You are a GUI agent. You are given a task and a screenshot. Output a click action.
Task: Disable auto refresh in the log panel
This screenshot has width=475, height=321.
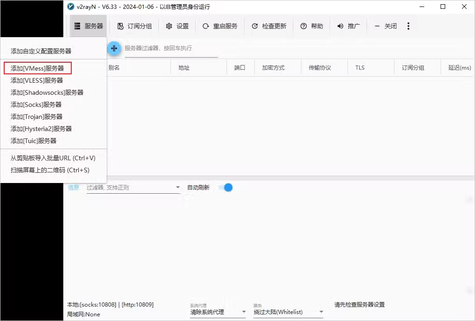pos(227,187)
